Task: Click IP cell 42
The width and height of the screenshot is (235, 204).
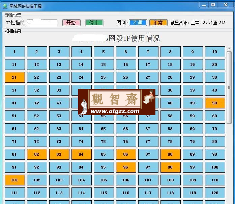Action: coord(37,103)
